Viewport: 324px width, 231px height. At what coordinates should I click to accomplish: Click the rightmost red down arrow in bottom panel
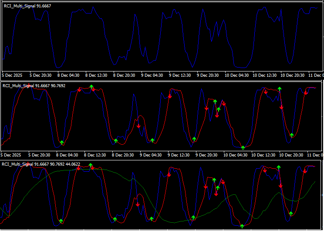[x=305, y=171]
